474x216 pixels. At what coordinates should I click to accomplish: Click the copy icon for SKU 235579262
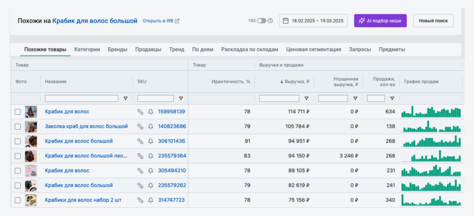pyautogui.click(x=140, y=186)
